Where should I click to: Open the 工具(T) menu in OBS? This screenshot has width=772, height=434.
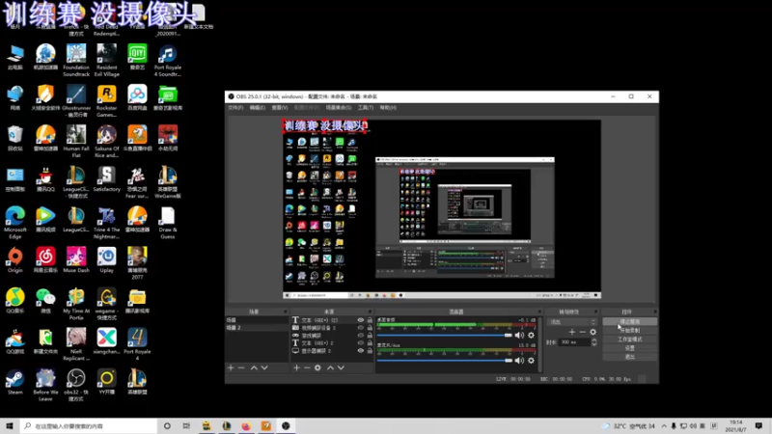pyautogui.click(x=366, y=108)
